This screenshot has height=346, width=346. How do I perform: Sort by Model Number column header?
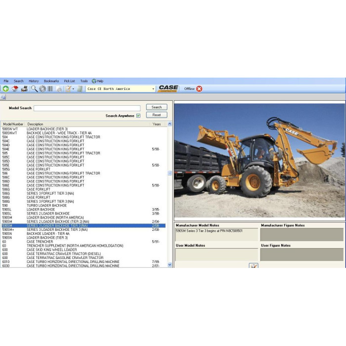13,124
